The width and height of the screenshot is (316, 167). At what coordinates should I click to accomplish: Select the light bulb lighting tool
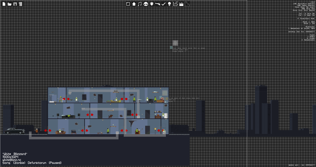170,4
